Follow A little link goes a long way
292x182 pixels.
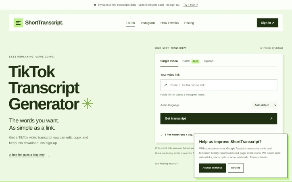27,155
